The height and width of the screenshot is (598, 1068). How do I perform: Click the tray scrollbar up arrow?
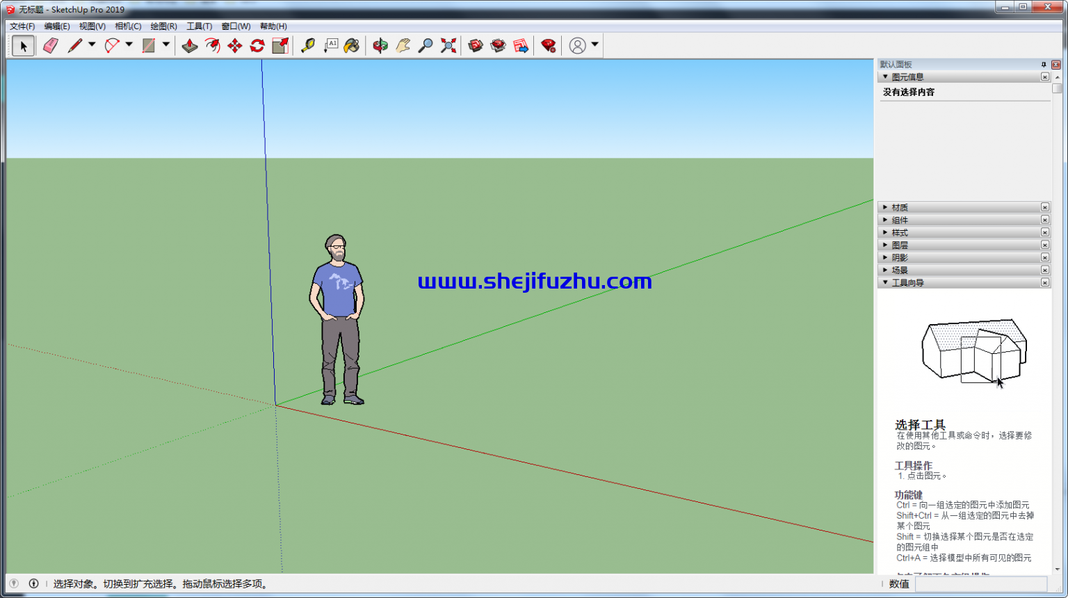pos(1058,77)
